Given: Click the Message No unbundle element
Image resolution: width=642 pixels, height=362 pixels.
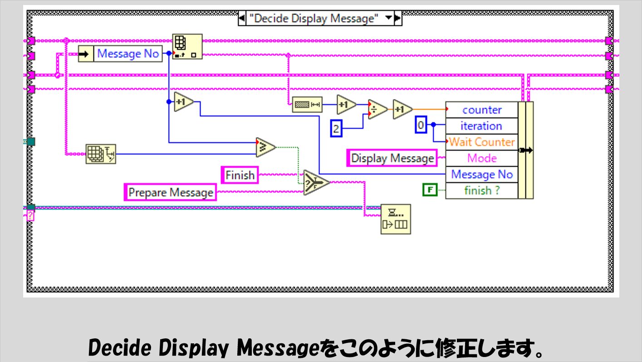Looking at the screenshot, I should point(127,54).
